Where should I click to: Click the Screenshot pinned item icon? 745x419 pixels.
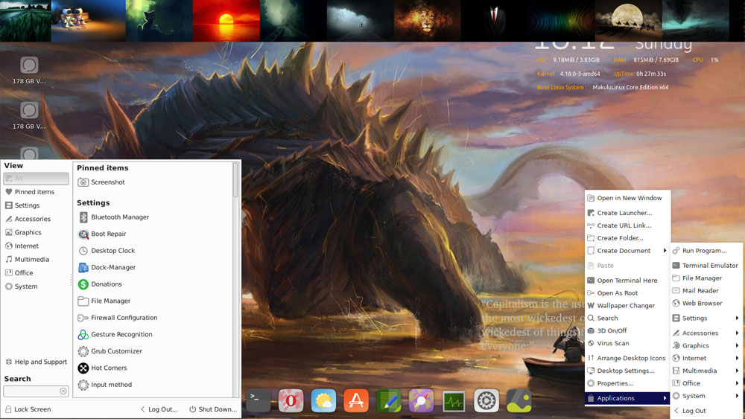pyautogui.click(x=83, y=182)
